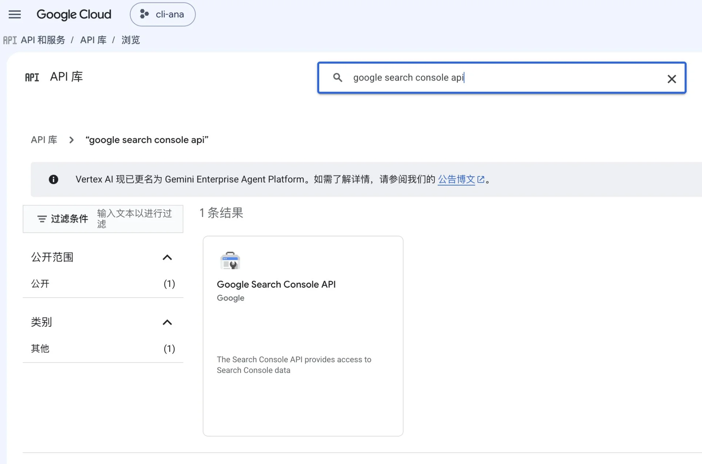Open the cli-ana project picker
The height and width of the screenshot is (464, 702).
coord(163,14)
